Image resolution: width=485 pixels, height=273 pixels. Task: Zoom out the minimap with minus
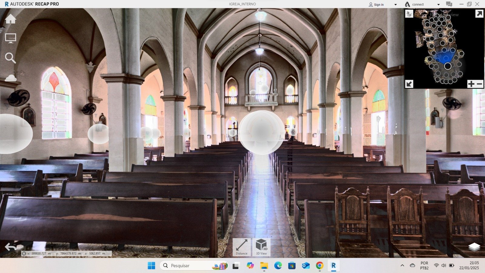479,84
